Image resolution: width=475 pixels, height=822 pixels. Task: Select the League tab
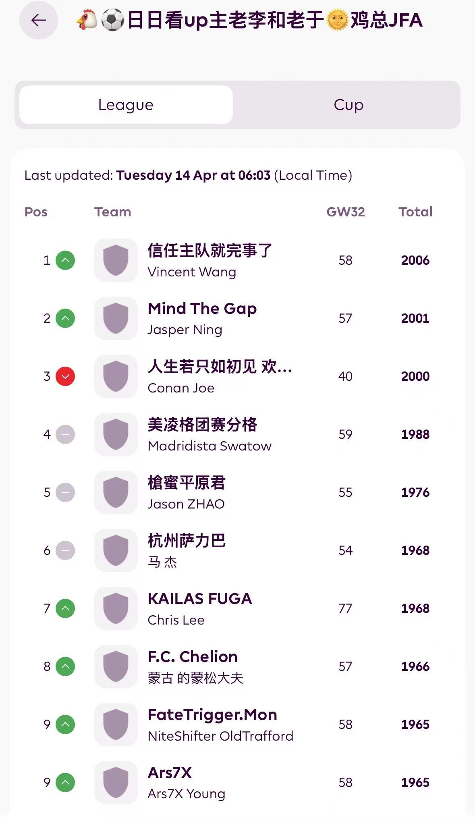pyautogui.click(x=126, y=105)
